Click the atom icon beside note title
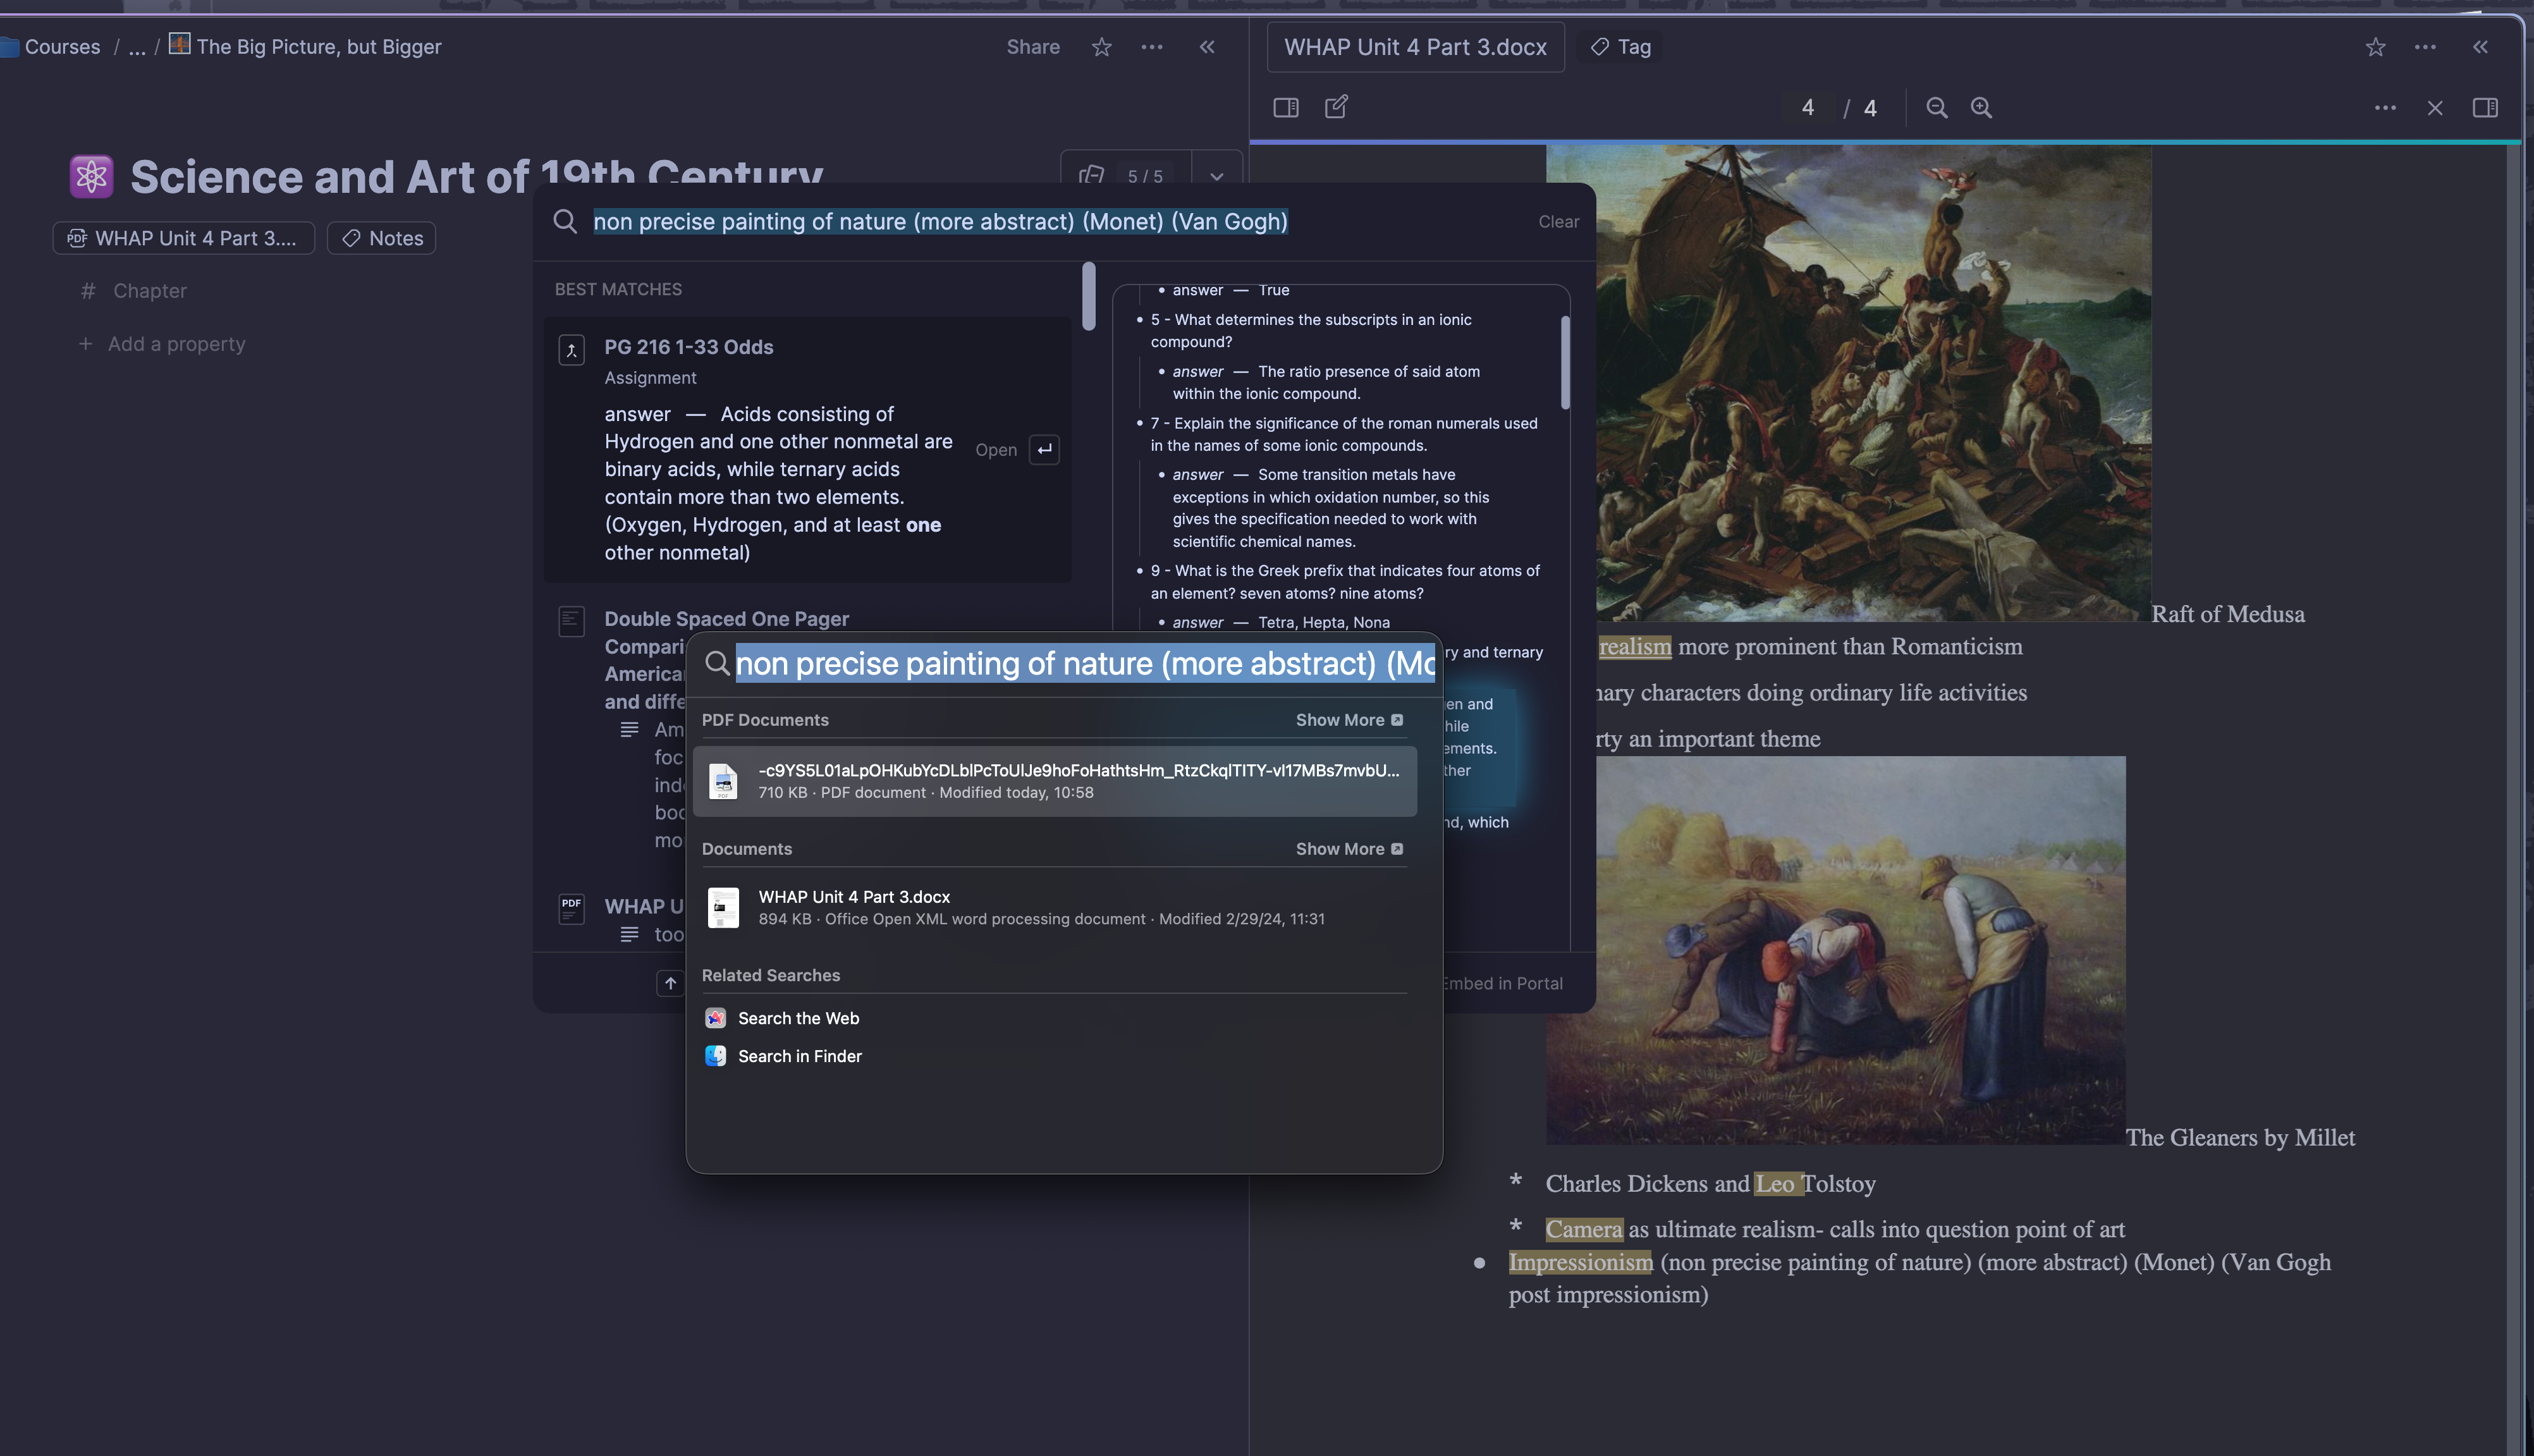This screenshot has height=1456, width=2534. pyautogui.click(x=91, y=177)
